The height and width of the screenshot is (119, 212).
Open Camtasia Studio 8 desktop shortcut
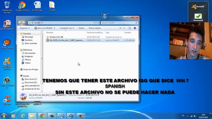click(x=7, y=83)
